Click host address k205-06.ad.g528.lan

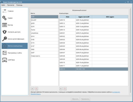tap(84, 50)
